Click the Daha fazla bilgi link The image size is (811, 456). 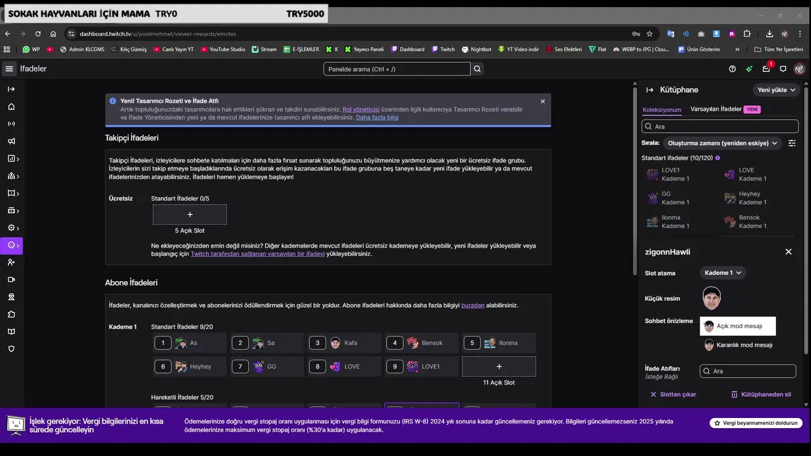tap(377, 117)
